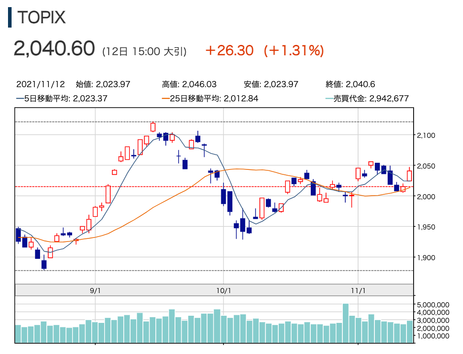Click the 9/1 date axis label

click(95, 290)
